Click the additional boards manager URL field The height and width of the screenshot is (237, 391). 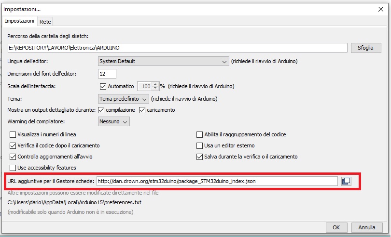pos(216,181)
